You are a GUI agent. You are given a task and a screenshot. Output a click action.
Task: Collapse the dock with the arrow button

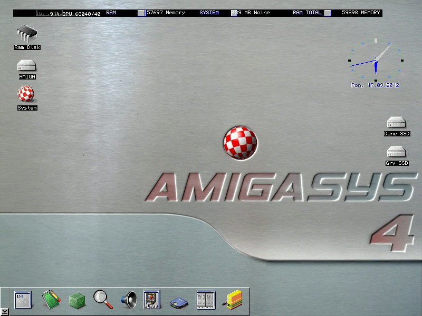[5, 312]
